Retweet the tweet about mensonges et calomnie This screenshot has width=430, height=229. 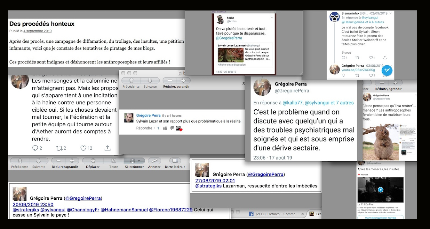click(59, 148)
